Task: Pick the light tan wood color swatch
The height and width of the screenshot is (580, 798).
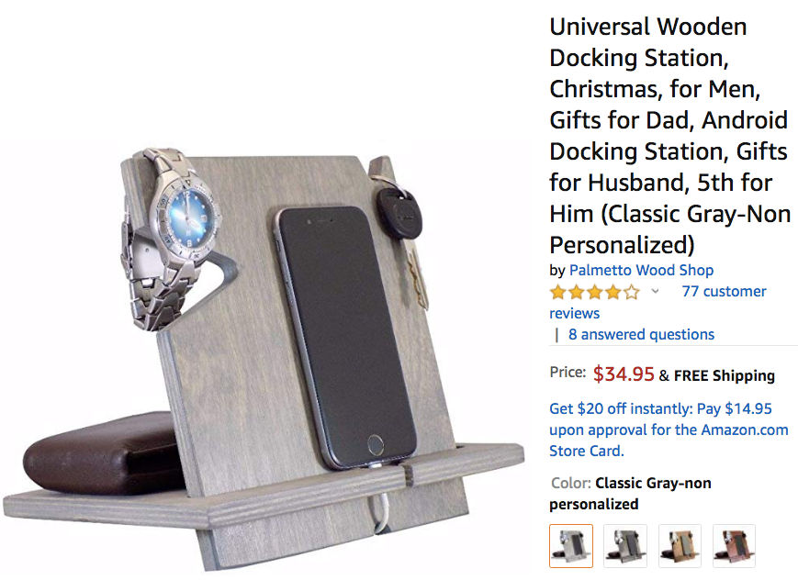Action: click(680, 546)
